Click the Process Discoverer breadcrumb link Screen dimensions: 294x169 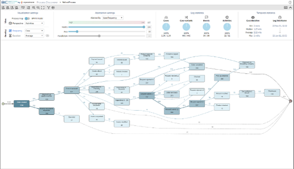tap(47, 2)
